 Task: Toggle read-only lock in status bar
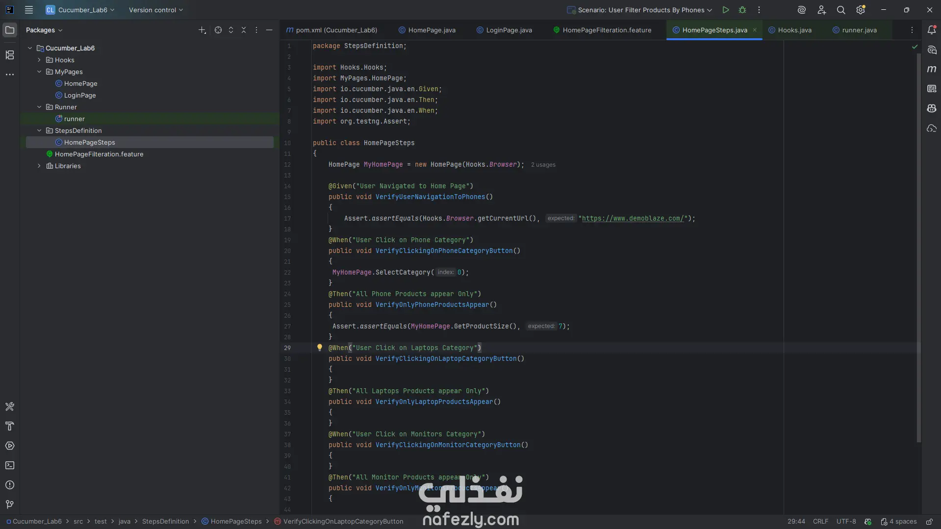click(929, 522)
